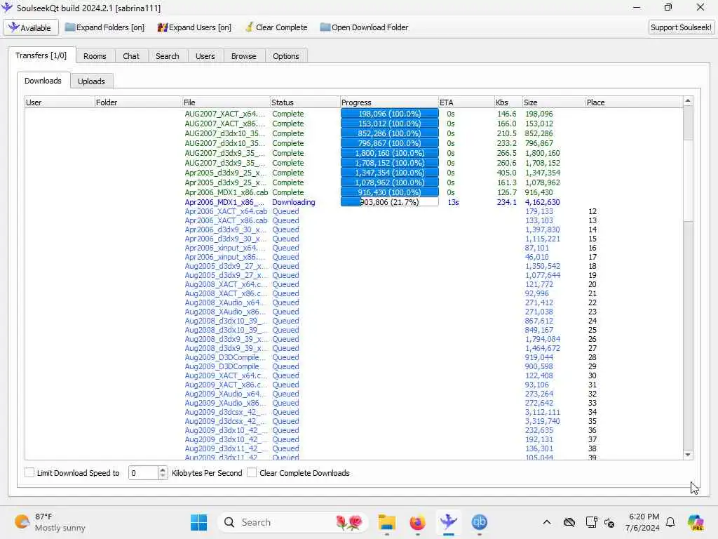
Task: Open Download Folder from toolbar
Action: click(x=364, y=27)
